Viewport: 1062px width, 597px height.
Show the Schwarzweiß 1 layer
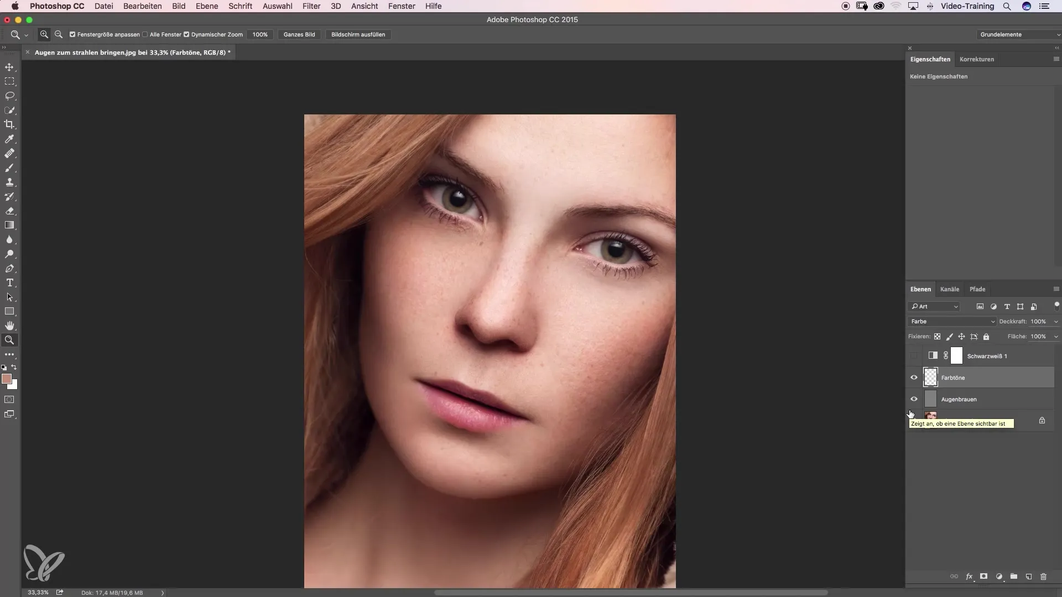pyautogui.click(x=914, y=356)
